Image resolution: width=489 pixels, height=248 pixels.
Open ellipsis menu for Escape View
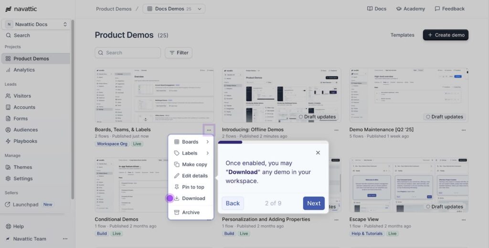[464, 220]
